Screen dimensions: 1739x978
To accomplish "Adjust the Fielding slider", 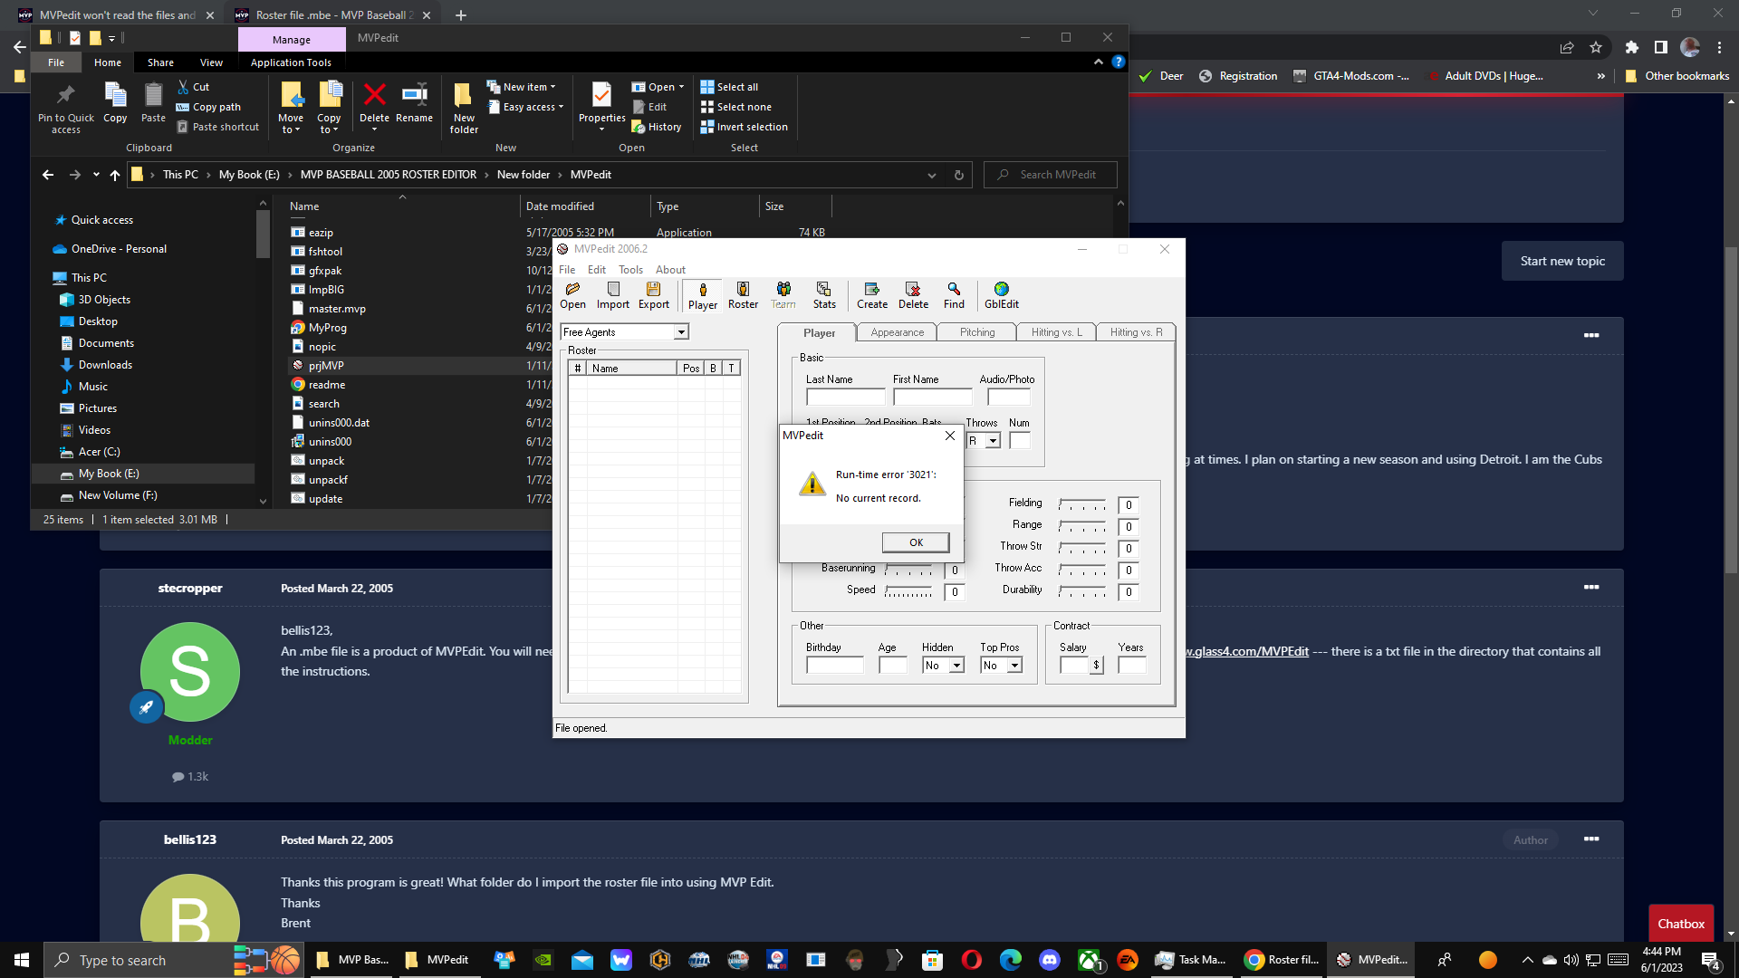I will coord(1082,504).
